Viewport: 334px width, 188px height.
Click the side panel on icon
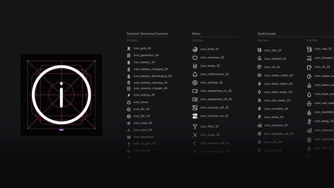(195, 91)
